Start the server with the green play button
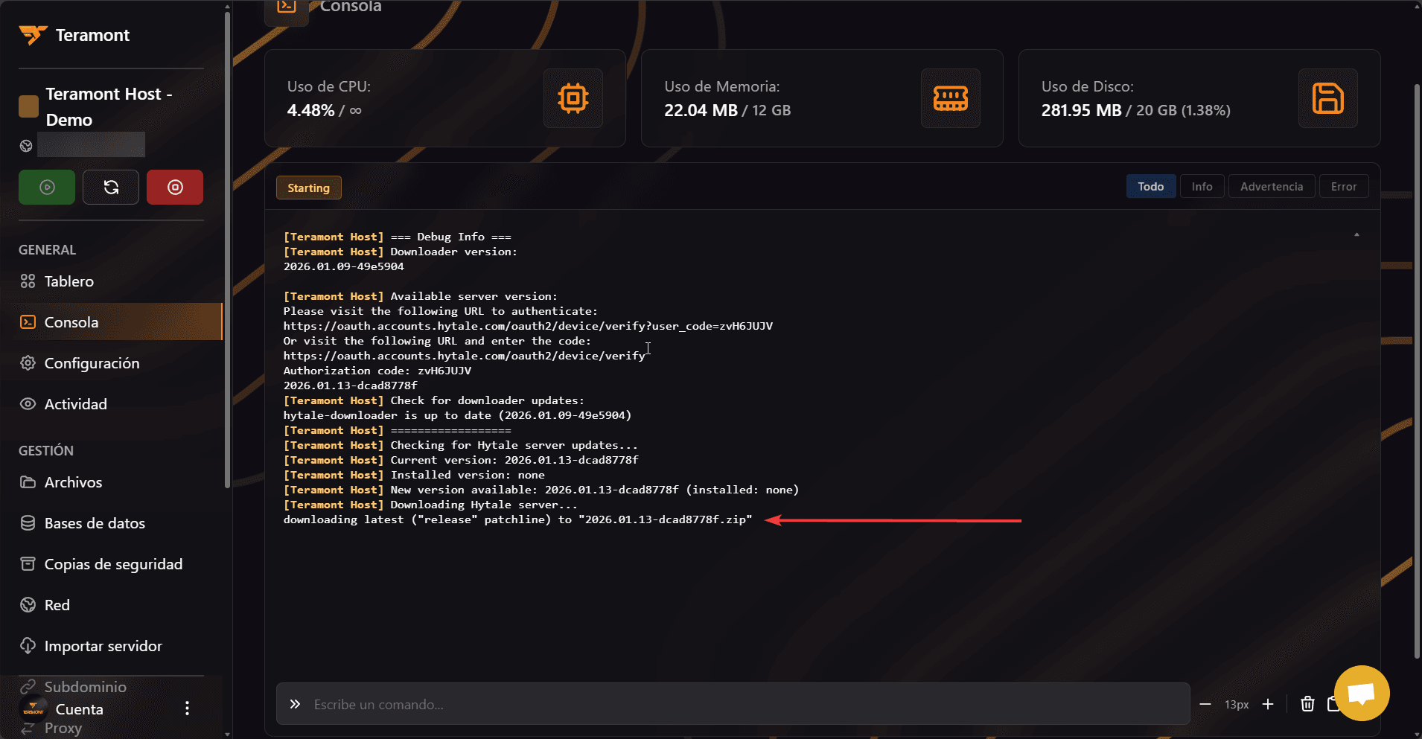The height and width of the screenshot is (739, 1422). [x=47, y=187]
